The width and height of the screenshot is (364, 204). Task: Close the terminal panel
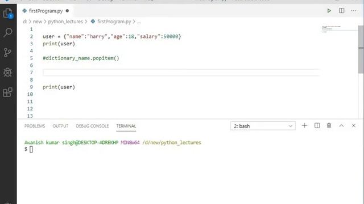[x=354, y=126]
